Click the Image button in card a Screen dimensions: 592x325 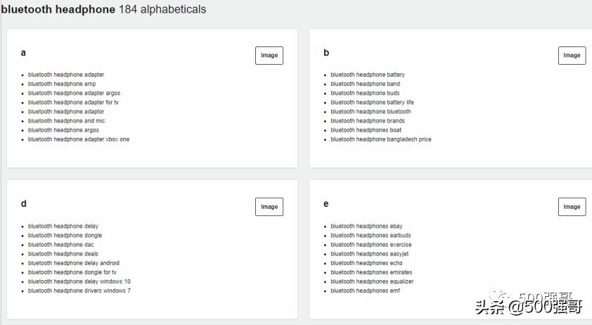coord(269,56)
